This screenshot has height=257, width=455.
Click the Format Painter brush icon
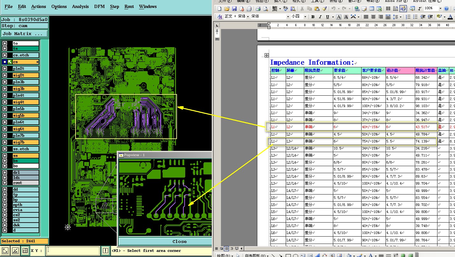324,9
